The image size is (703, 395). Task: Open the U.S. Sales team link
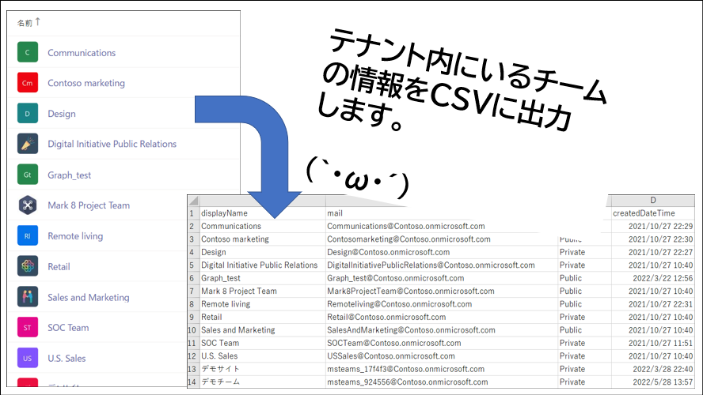[x=66, y=359]
